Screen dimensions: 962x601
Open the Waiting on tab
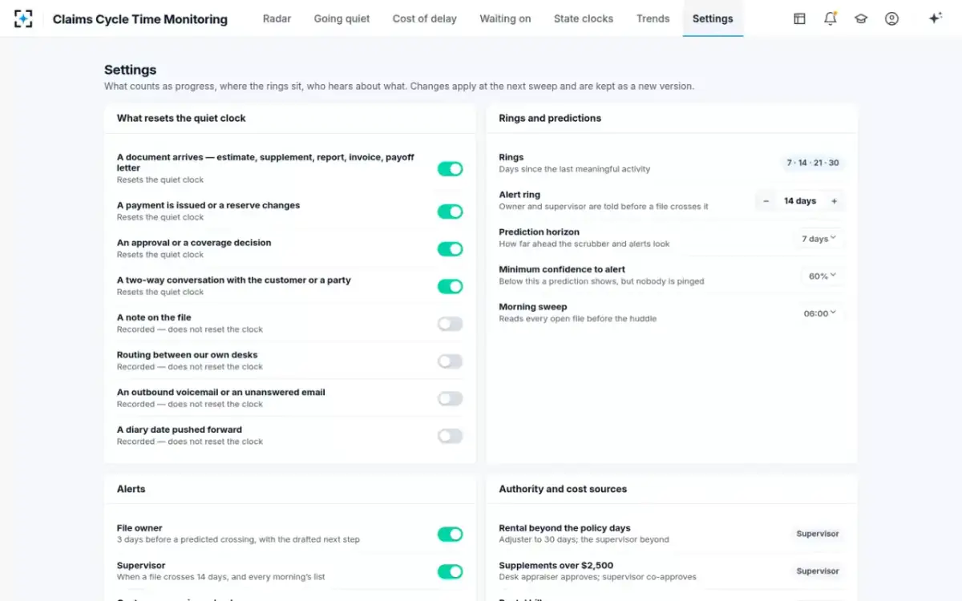pos(505,18)
